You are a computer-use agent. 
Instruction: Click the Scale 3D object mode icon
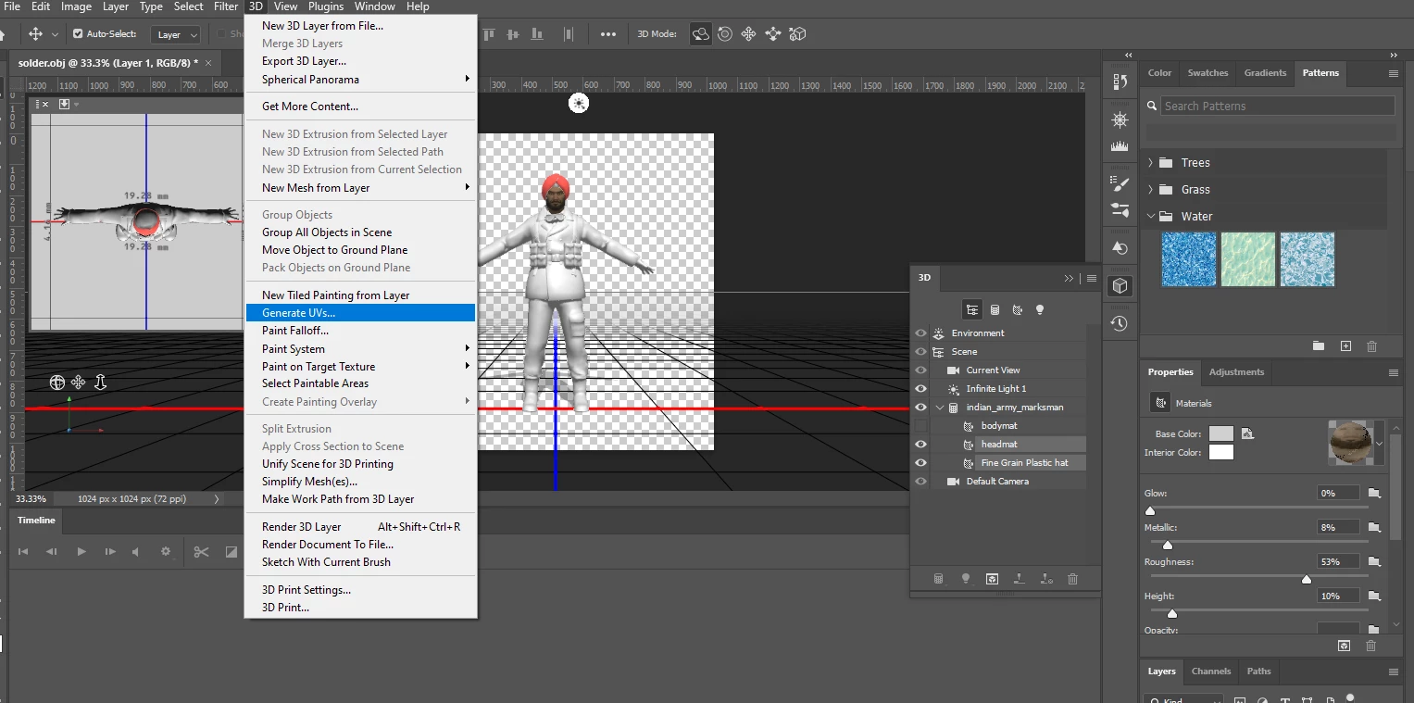[x=797, y=34]
